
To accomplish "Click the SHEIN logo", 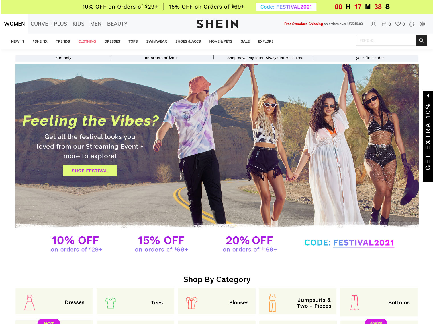I will tap(217, 24).
